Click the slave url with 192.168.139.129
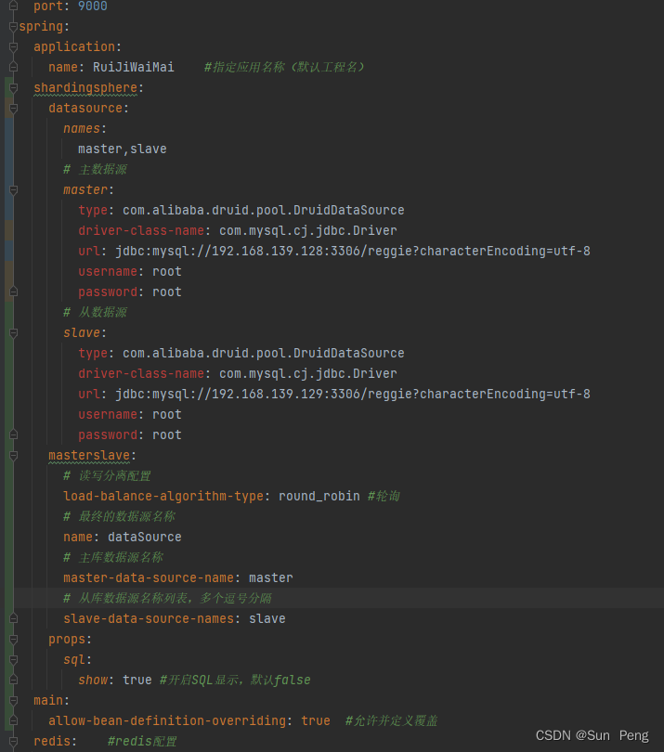 (x=353, y=395)
